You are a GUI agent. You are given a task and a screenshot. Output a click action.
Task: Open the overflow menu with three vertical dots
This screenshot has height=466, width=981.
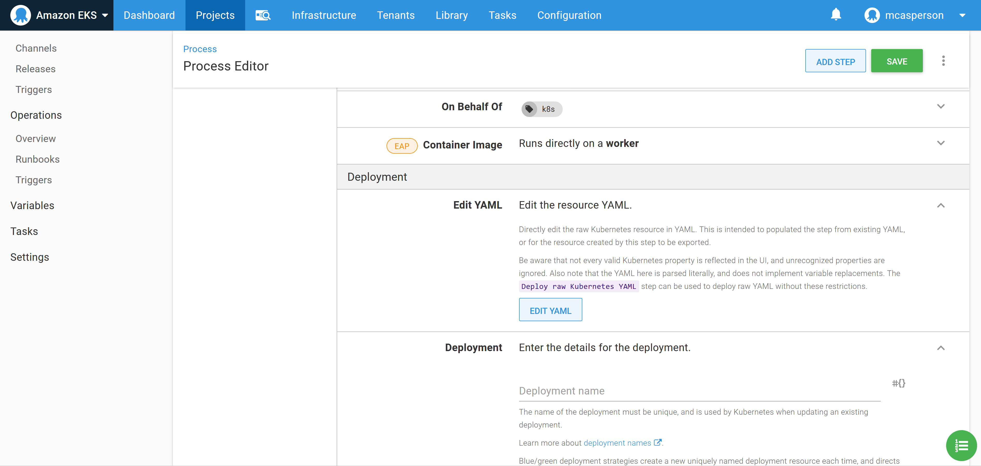(944, 60)
